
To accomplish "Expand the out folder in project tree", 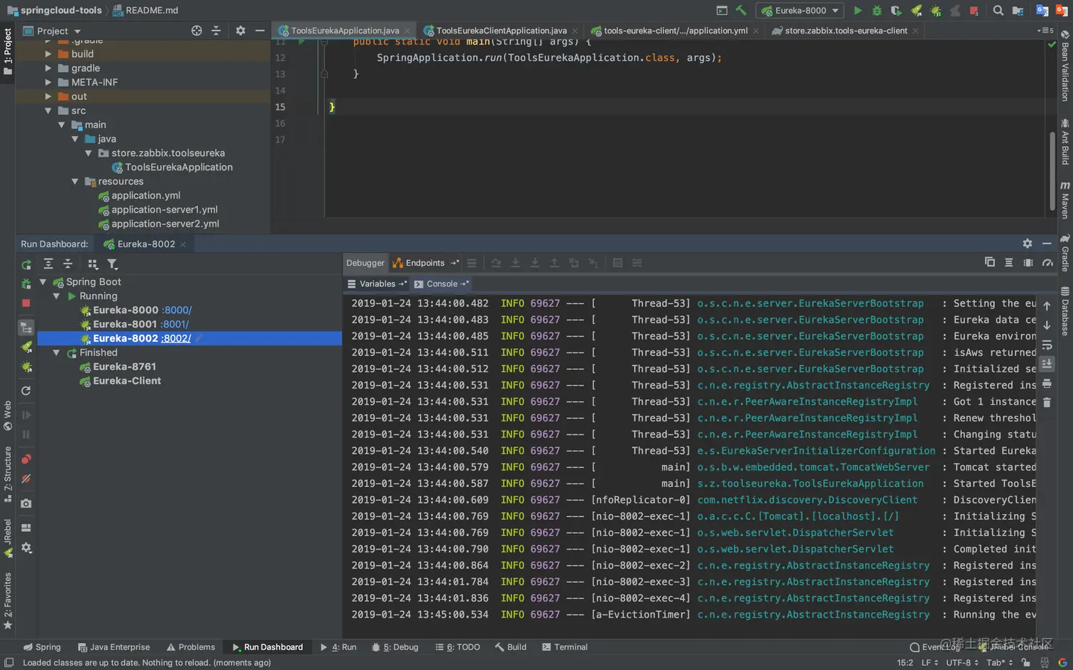I will tap(48, 96).
